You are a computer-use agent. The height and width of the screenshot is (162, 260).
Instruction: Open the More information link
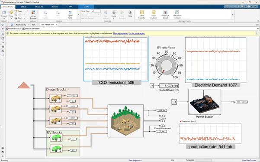tap(120, 33)
